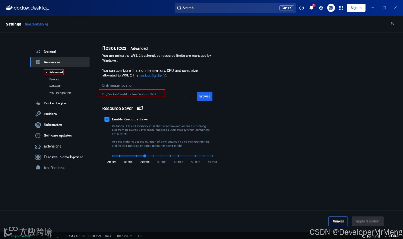This screenshot has width=403, height=239.
Task: Click the 50 min slider label
Action: [195, 162]
